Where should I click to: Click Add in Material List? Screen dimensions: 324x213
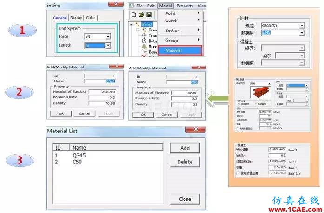click(185, 148)
